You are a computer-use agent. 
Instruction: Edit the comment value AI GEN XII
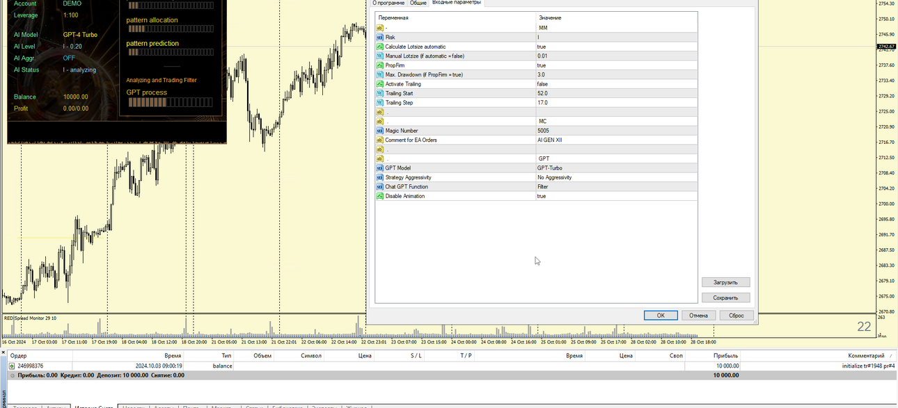[616, 140]
